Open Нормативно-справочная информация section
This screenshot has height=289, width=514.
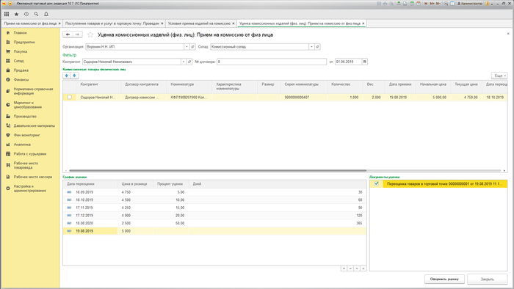pos(33,91)
